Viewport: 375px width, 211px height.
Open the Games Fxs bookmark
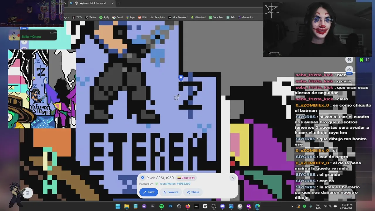click(246, 17)
